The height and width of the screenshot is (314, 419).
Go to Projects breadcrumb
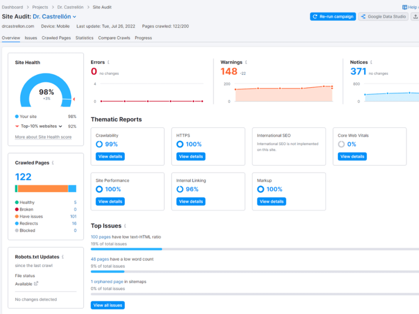(x=40, y=7)
